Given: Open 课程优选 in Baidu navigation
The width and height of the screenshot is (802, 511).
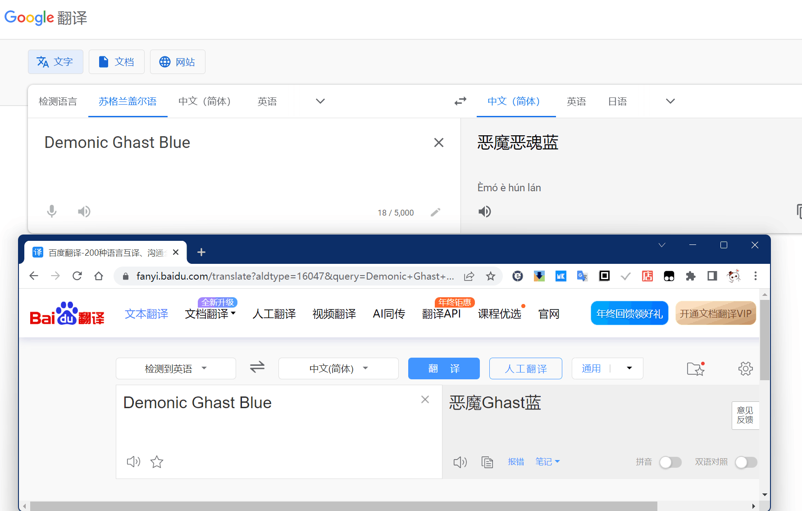Looking at the screenshot, I should [x=500, y=314].
